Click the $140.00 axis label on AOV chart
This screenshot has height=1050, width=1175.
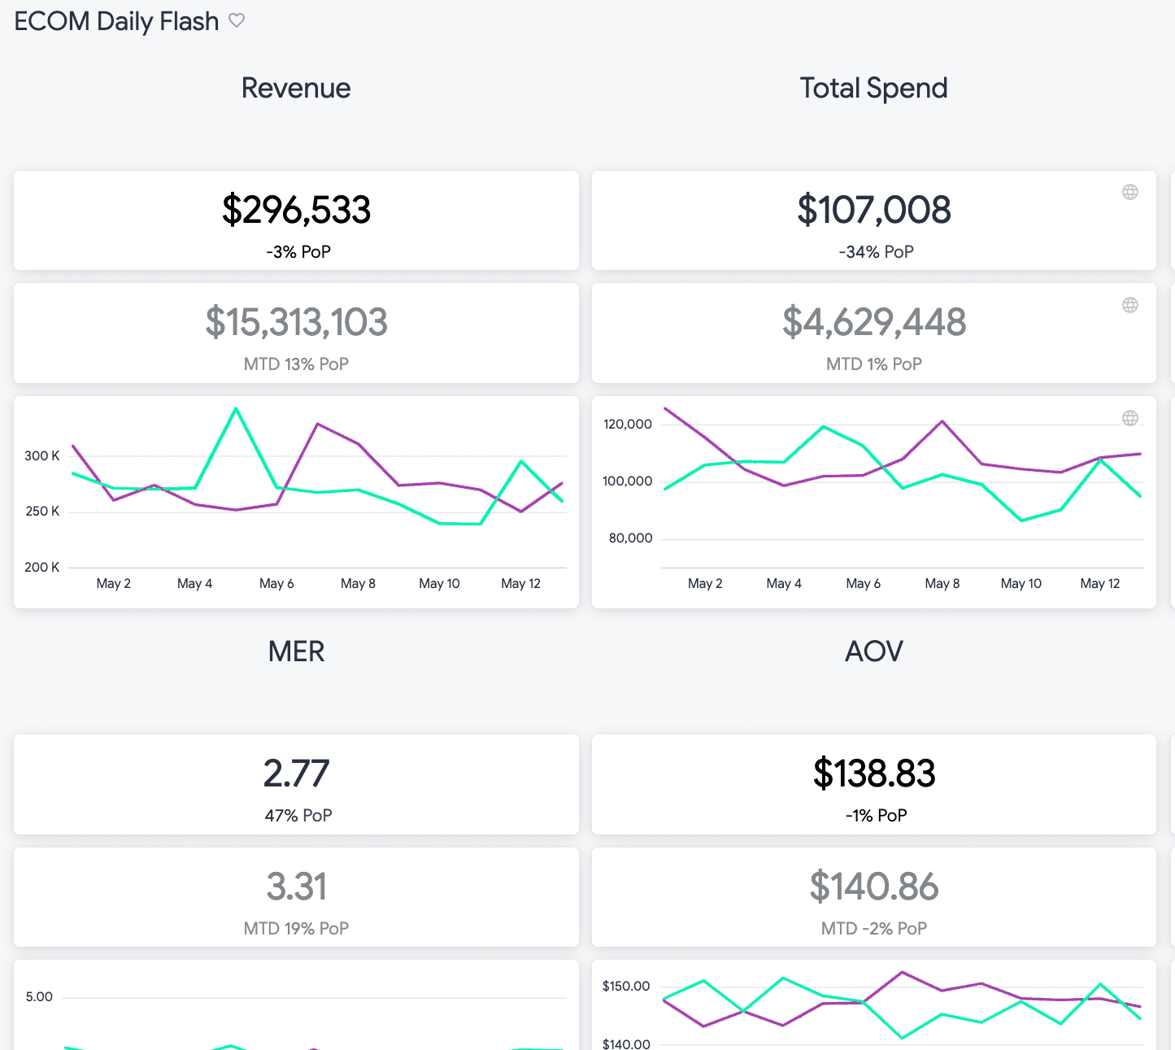pos(626,1043)
